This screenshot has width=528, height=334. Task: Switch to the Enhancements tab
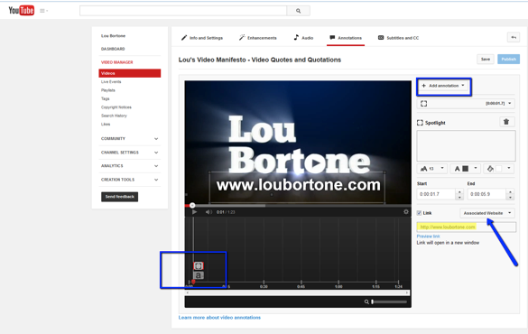(x=258, y=38)
